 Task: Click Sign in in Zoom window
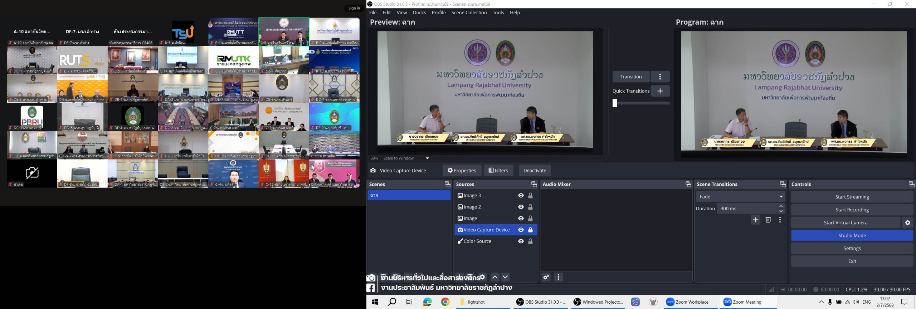354,8
